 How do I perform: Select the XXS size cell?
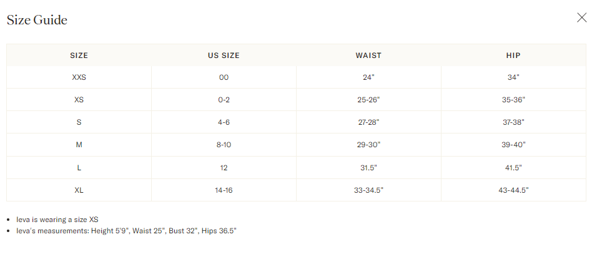pos(79,77)
